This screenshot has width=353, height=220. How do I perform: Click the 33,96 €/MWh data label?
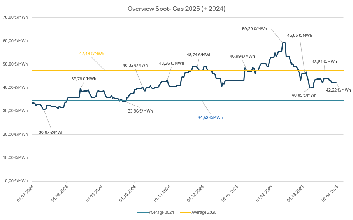pos(140,111)
